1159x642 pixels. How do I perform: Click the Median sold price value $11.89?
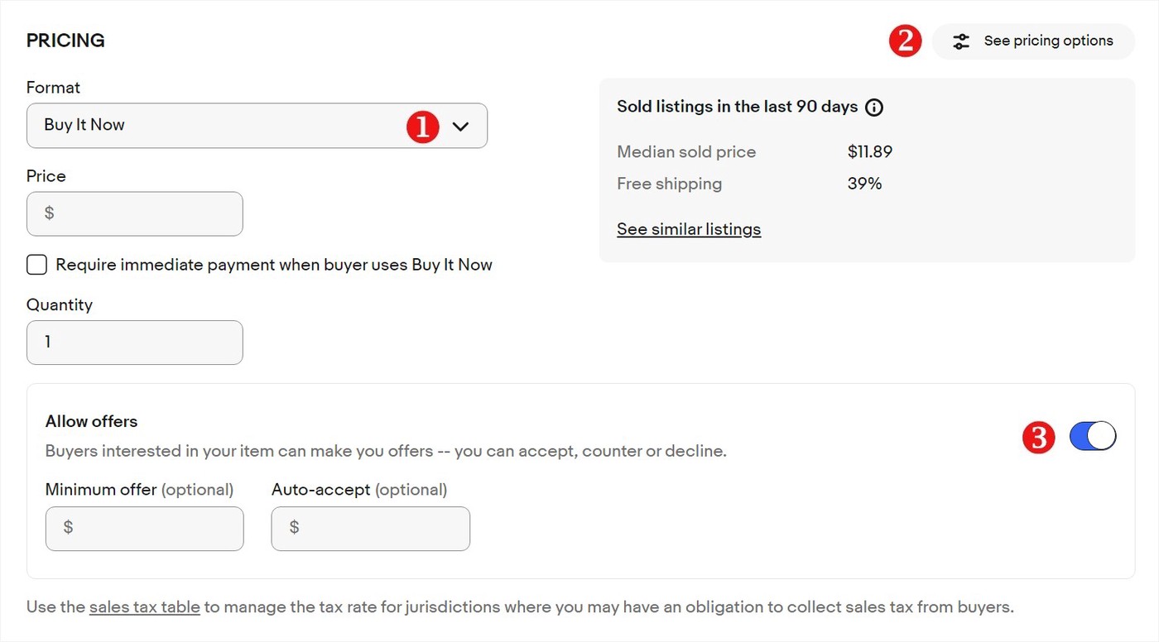coord(870,152)
